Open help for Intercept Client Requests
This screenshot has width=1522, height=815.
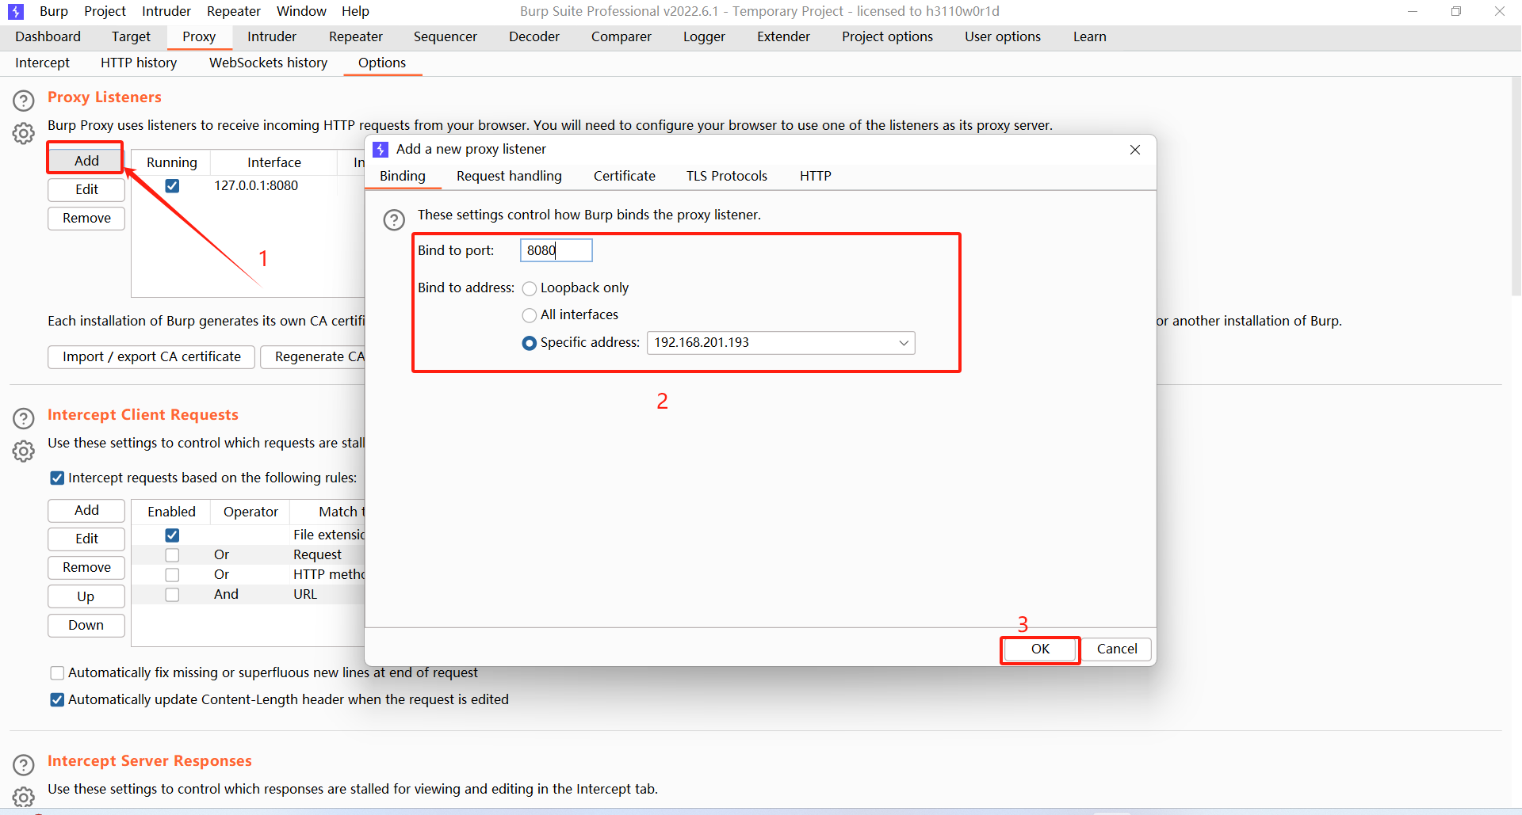point(24,418)
